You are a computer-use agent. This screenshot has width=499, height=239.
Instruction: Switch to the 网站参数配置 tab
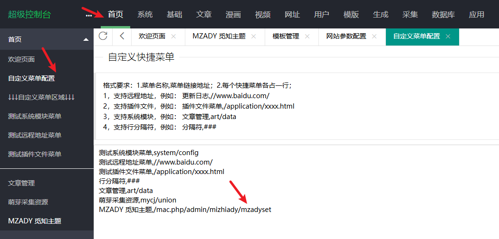[346, 37]
